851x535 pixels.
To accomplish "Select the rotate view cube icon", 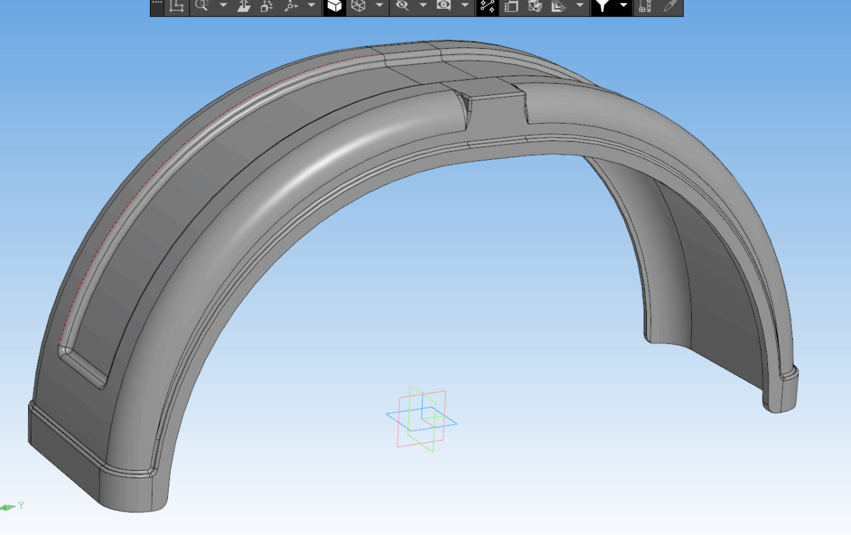I will click(x=266, y=7).
